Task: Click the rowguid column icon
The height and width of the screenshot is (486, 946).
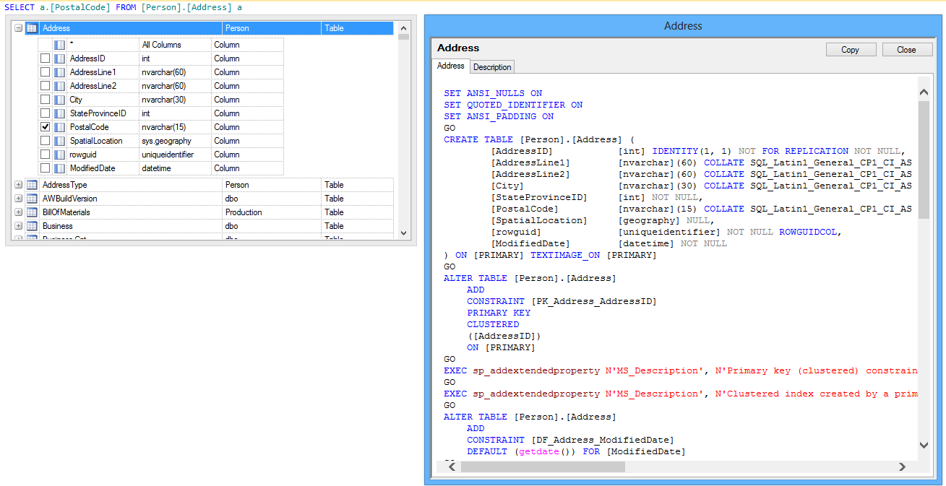Action: [60, 155]
